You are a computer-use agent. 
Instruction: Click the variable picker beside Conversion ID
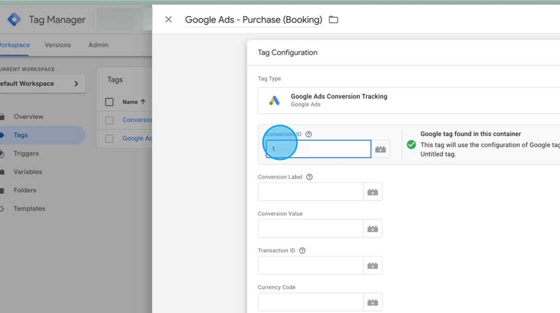tap(380, 149)
